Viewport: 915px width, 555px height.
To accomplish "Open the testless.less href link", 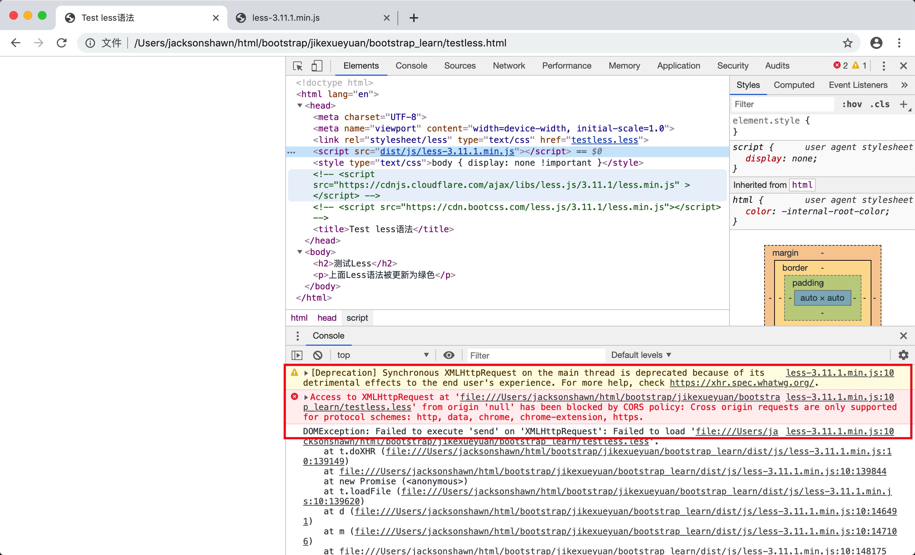I will coord(604,140).
